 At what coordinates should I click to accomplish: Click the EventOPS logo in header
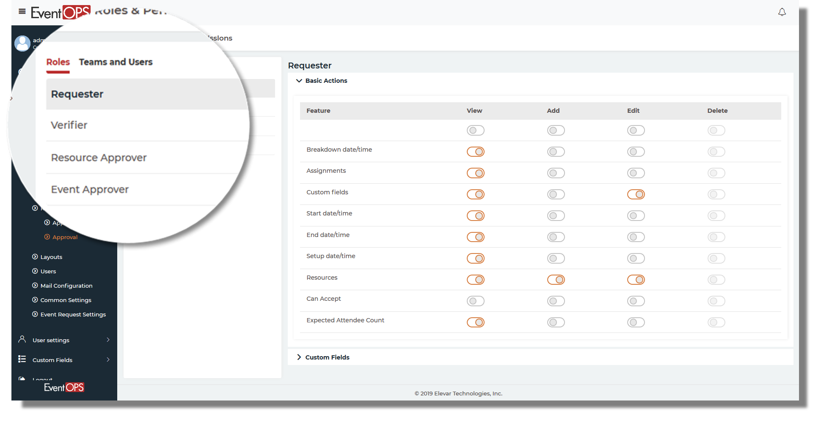pyautogui.click(x=61, y=13)
